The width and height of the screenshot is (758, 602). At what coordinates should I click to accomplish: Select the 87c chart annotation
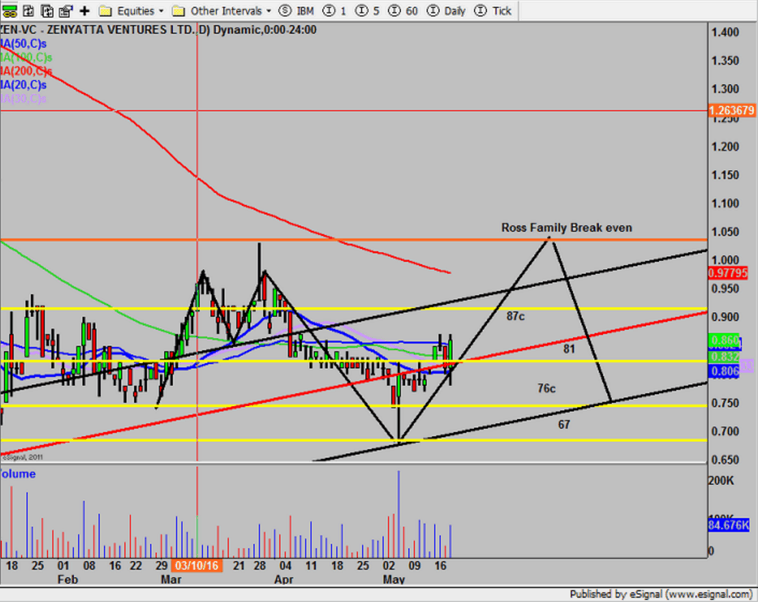(x=516, y=316)
